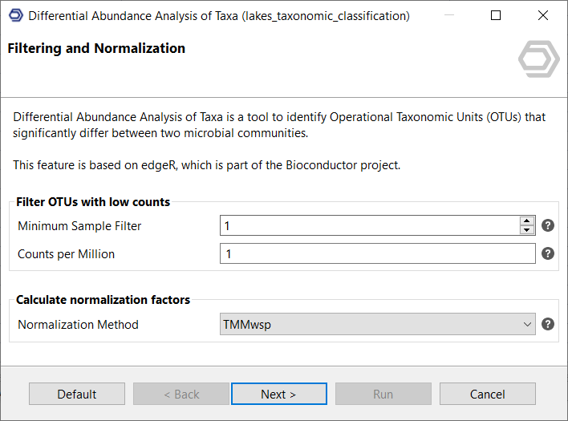This screenshot has height=421, width=568.
Task: Click the application icon in title bar
Action: pyautogui.click(x=15, y=15)
